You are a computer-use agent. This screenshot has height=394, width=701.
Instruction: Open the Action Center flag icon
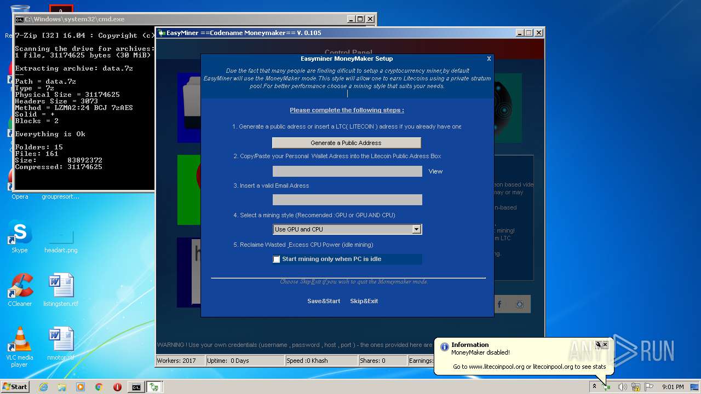(x=650, y=387)
